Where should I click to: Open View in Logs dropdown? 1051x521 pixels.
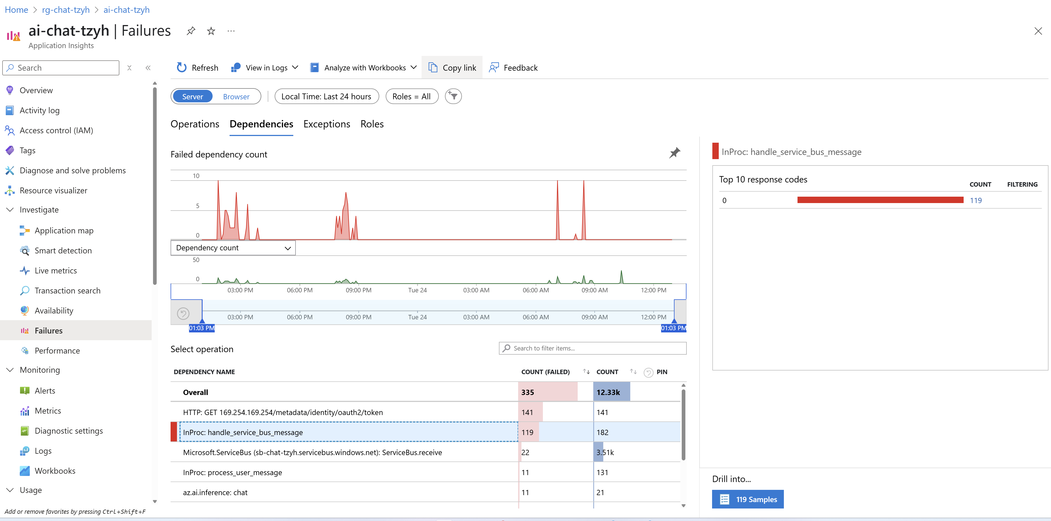[x=265, y=68]
